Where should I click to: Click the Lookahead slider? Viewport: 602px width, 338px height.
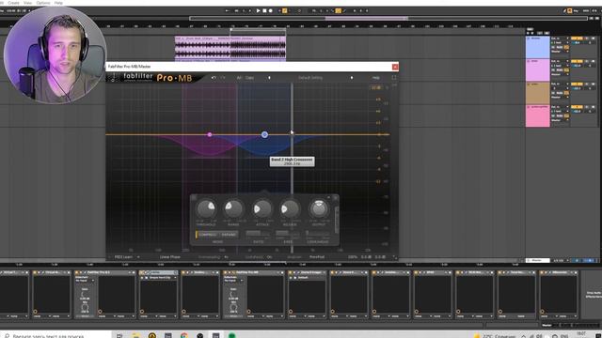(318, 234)
